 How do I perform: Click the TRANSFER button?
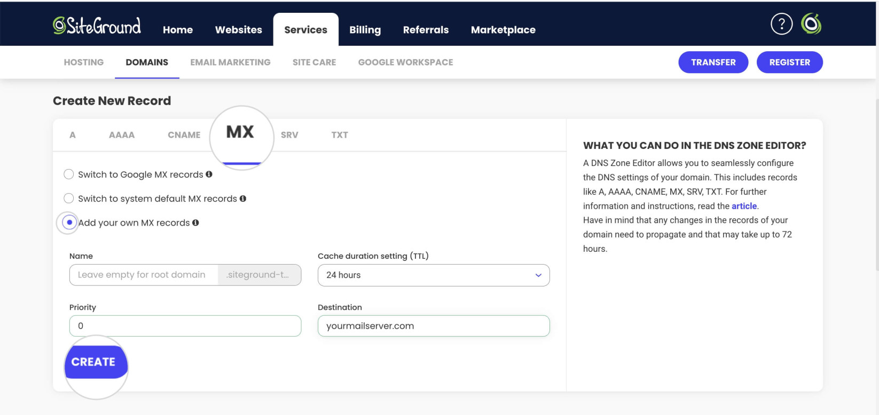click(713, 62)
